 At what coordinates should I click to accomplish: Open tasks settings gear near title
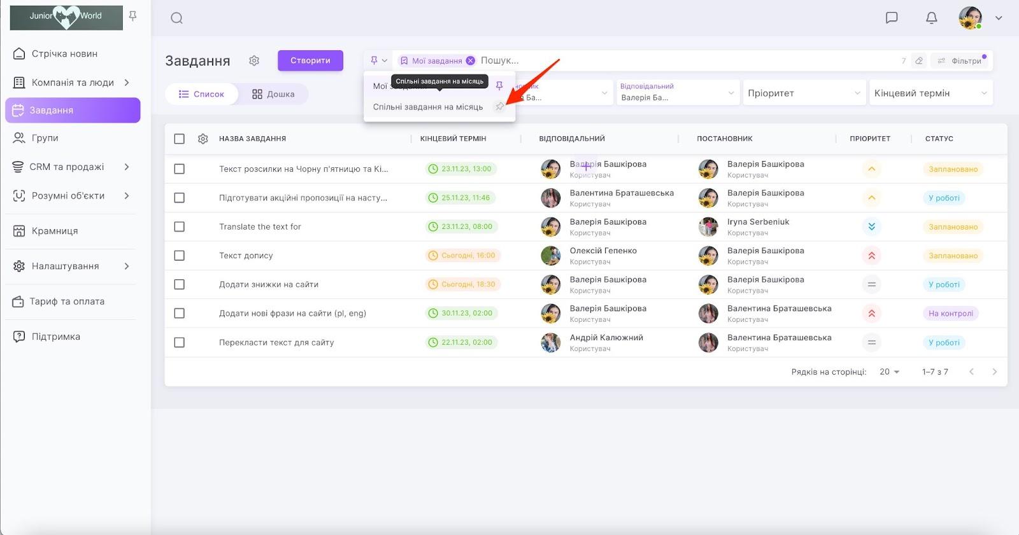tap(254, 60)
